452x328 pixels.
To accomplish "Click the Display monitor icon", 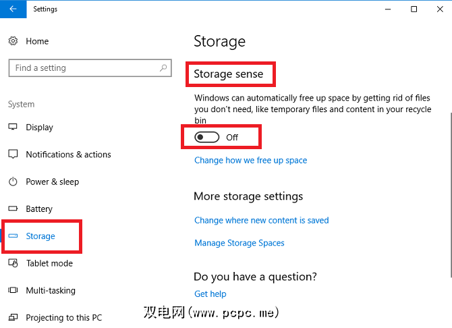I will [x=13, y=128].
